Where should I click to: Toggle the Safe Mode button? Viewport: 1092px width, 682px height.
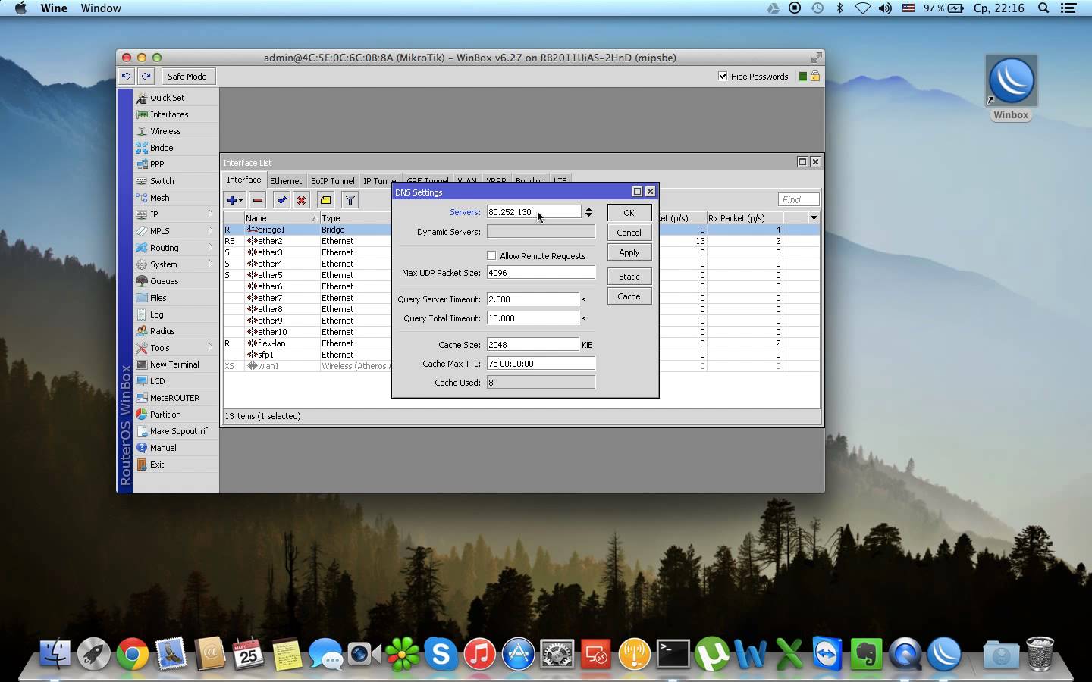coord(187,76)
